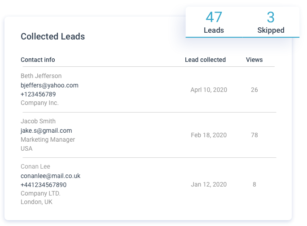This screenshot has height=226, width=307.
Task: Open the 47 Leads tab
Action: click(x=214, y=22)
